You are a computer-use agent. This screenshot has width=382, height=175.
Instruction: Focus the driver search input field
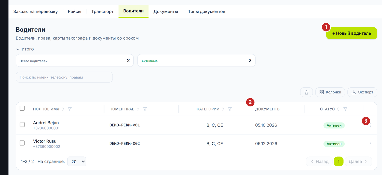coord(64,77)
